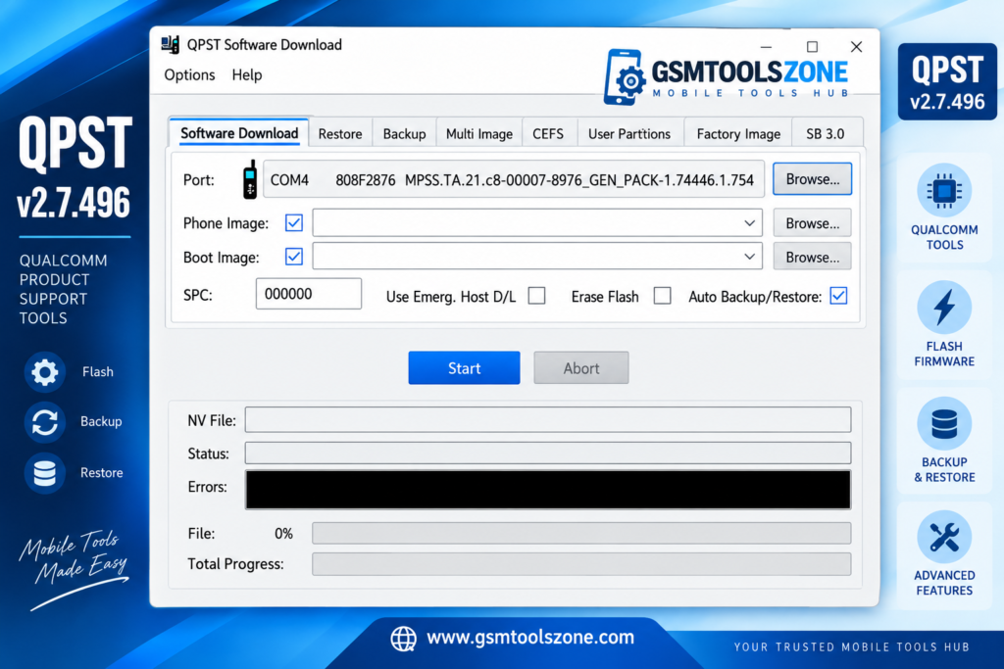Image resolution: width=1004 pixels, height=669 pixels.
Task: Click Browse button for Phone Image
Action: pos(812,223)
